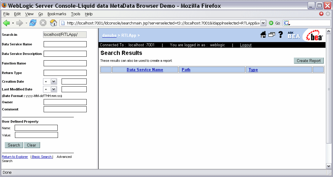The width and height of the screenshot is (333, 177).
Task: Open Last Modified Date operator dropdown
Action: click(54, 89)
